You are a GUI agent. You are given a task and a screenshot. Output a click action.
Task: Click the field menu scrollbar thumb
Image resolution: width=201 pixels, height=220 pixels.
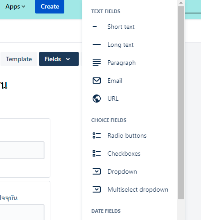pos(181,103)
